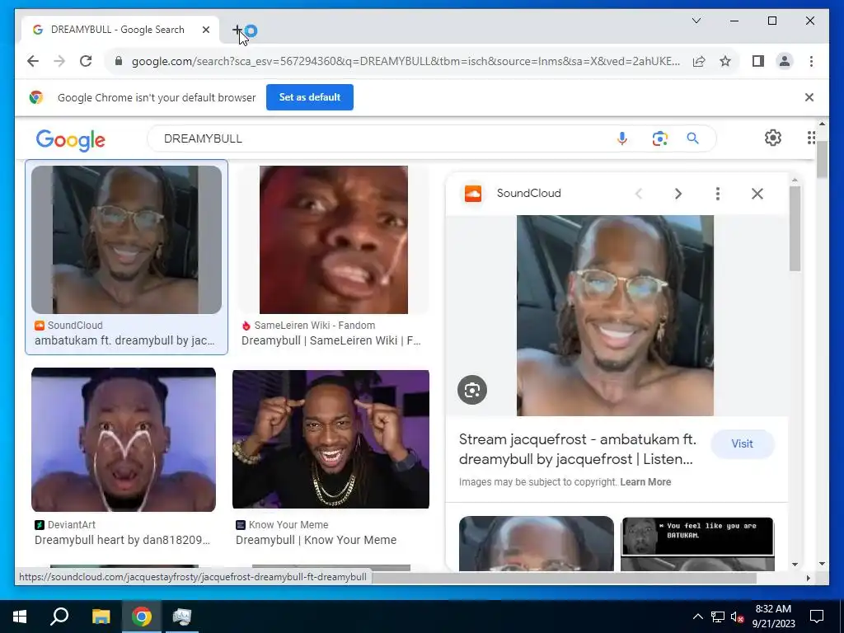Screen dimensions: 844x633
Task: Open preview panel three-dot options
Action: pyautogui.click(x=718, y=194)
